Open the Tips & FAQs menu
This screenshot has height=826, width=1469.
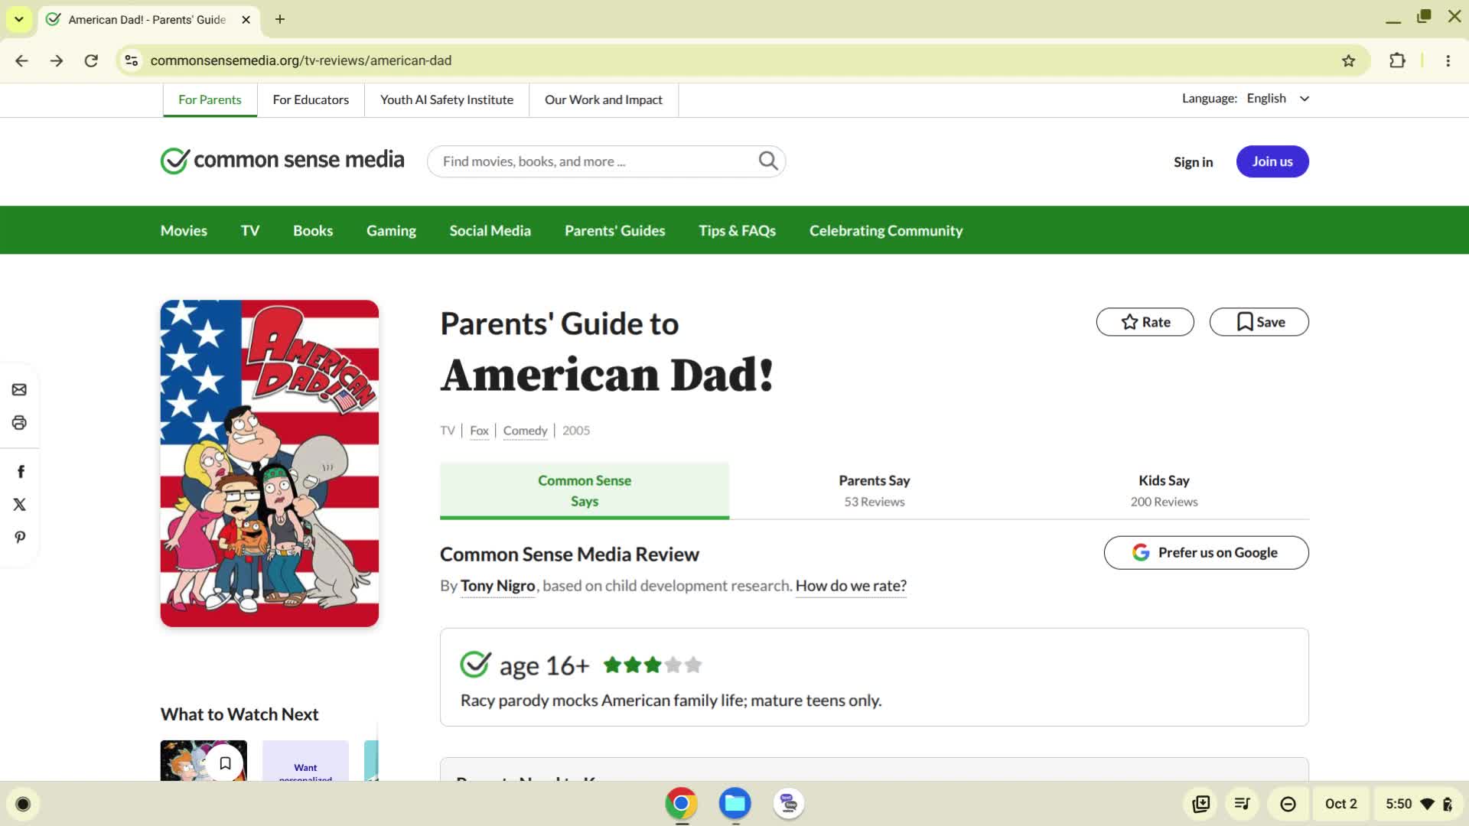[737, 230]
